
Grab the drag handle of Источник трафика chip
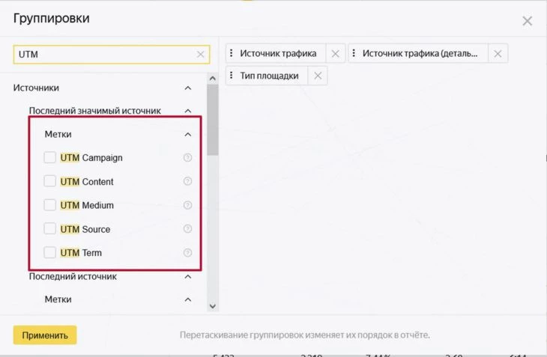[231, 53]
